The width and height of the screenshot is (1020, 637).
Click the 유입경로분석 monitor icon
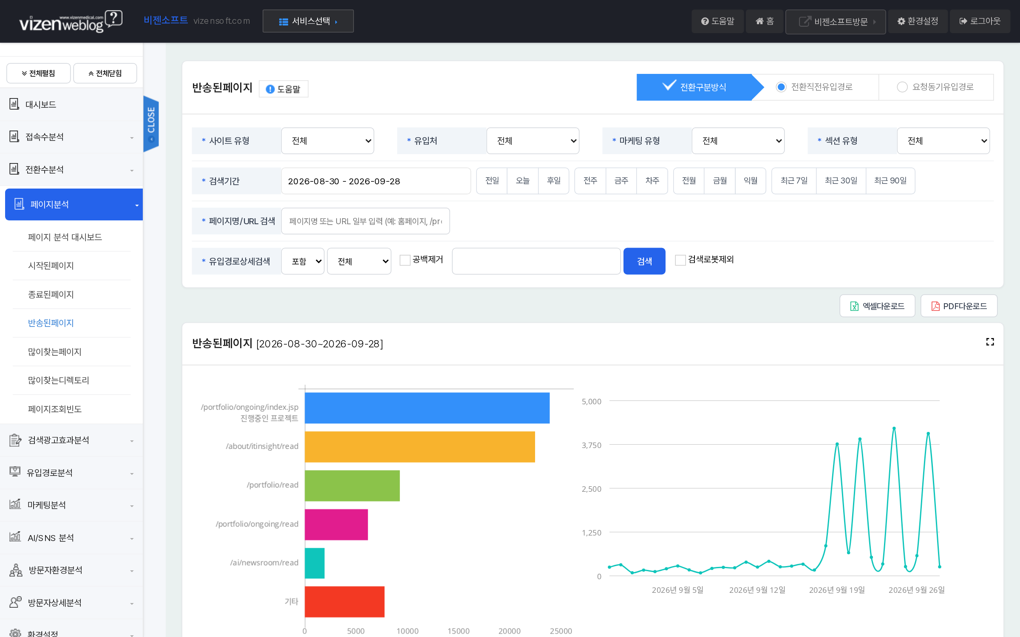pyautogui.click(x=15, y=472)
